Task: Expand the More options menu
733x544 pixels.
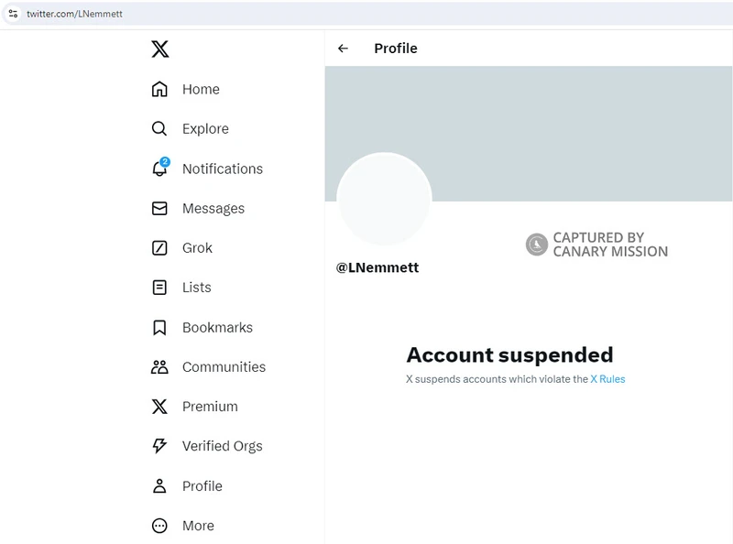Action: (182, 526)
